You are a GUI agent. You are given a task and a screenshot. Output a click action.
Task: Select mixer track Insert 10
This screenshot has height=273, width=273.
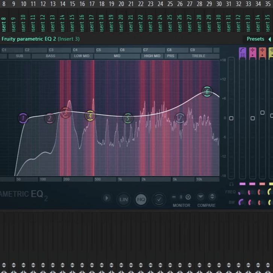[x=23, y=23]
